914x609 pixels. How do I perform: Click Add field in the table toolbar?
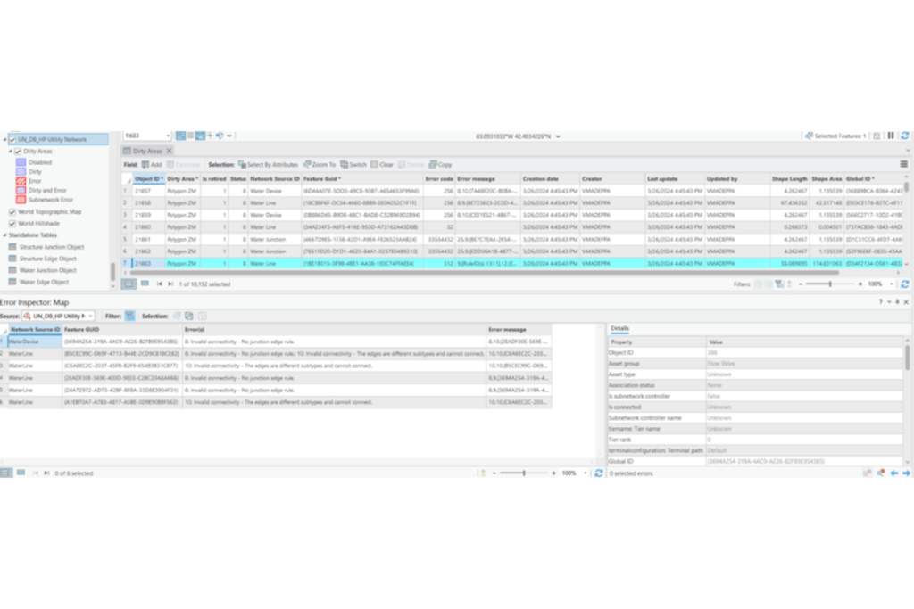pos(151,165)
